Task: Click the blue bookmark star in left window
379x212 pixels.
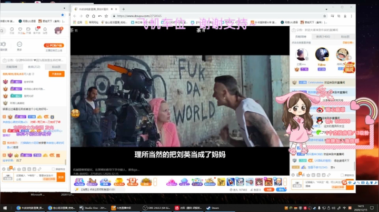Action: click(x=63, y=15)
